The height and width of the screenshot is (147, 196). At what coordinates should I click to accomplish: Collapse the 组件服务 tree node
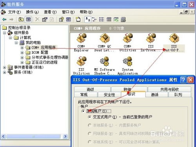point(4,33)
